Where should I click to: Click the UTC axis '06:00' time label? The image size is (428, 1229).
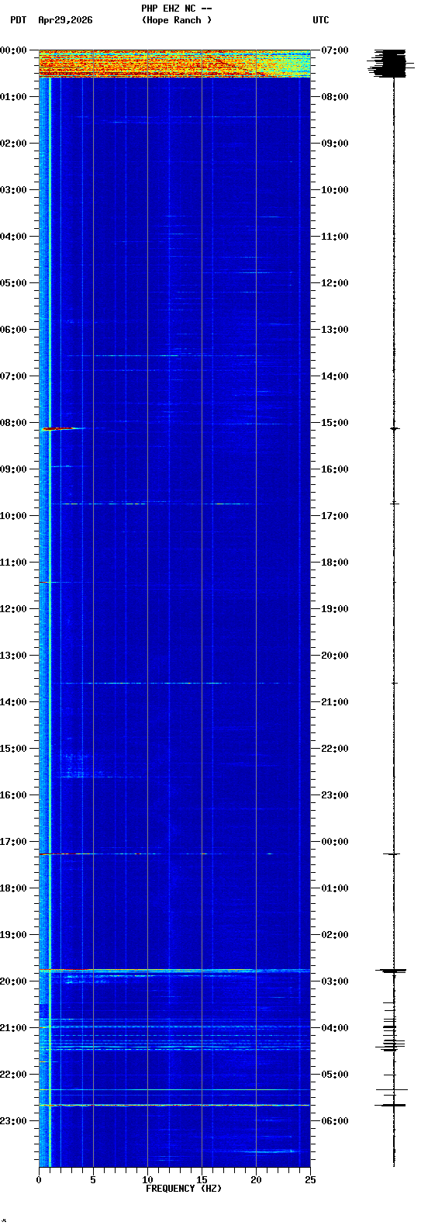coord(335,1121)
